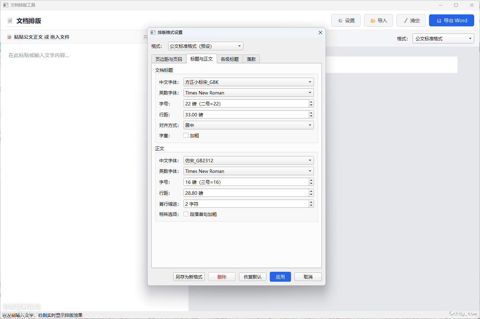The height and width of the screenshot is (319, 480).
Task: Decrease the body 字号 with the down arrow
Action: 311,184
